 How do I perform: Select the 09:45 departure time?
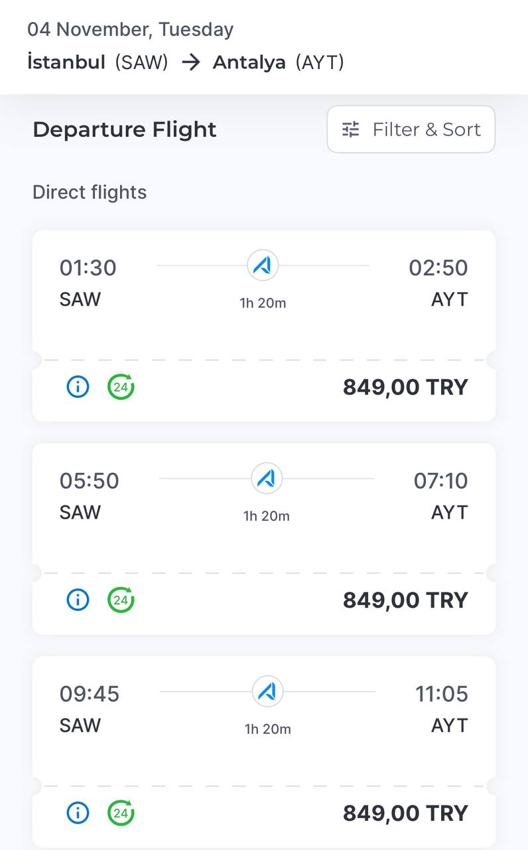tap(89, 694)
